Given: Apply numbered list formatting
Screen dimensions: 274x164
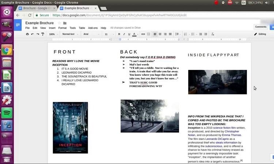Looking at the screenshot, I should coord(186,34).
